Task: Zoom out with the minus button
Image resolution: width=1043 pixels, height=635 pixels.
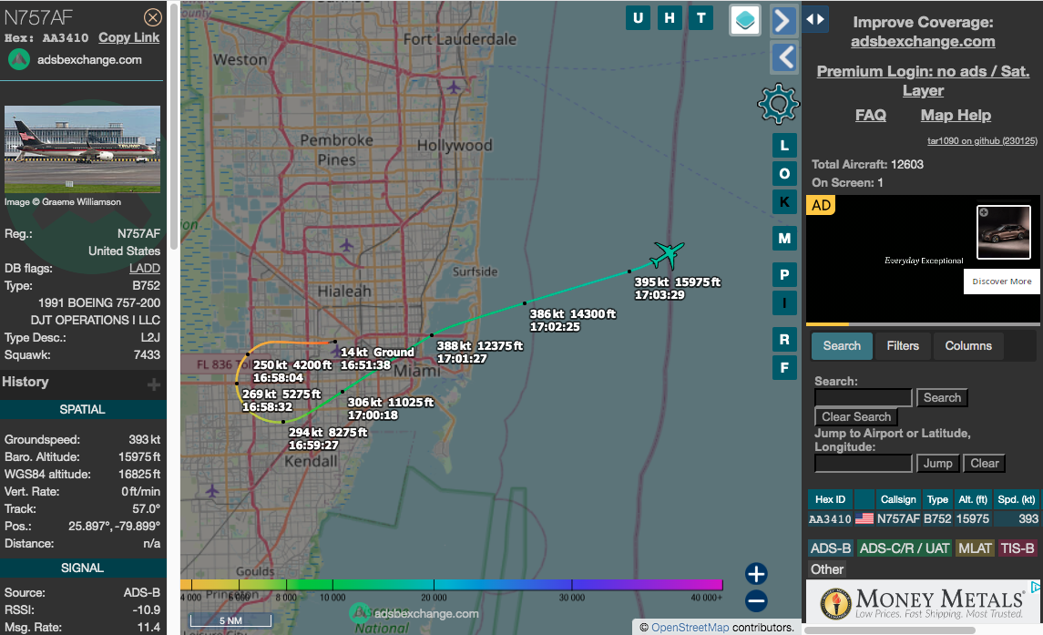Action: [x=756, y=601]
